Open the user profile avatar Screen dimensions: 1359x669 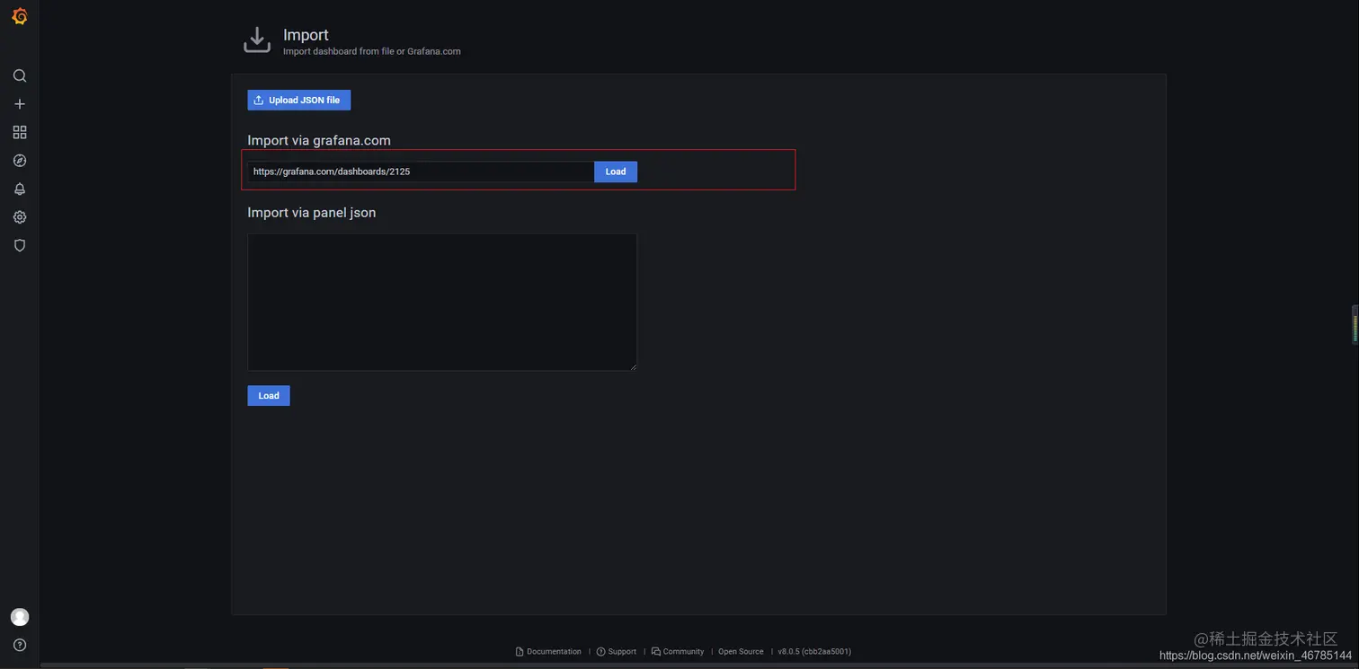tap(20, 617)
